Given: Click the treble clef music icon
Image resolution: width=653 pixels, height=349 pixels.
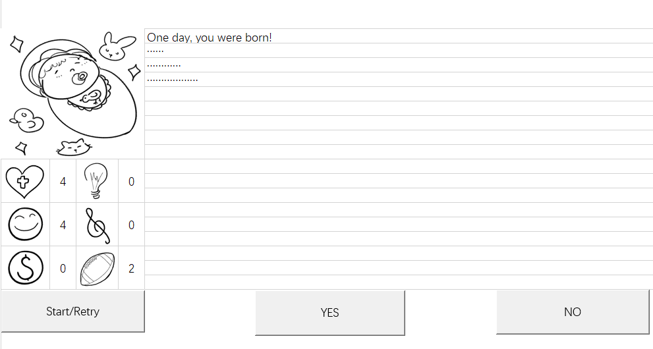Looking at the screenshot, I should click(x=98, y=225).
